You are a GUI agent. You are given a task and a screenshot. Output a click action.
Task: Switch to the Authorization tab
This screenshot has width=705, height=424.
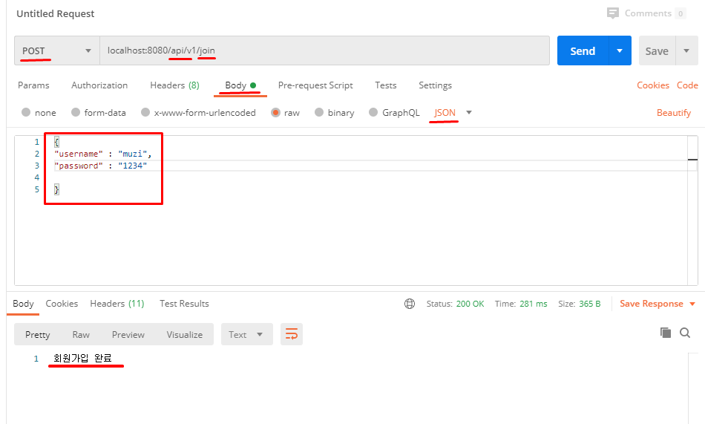pos(99,85)
